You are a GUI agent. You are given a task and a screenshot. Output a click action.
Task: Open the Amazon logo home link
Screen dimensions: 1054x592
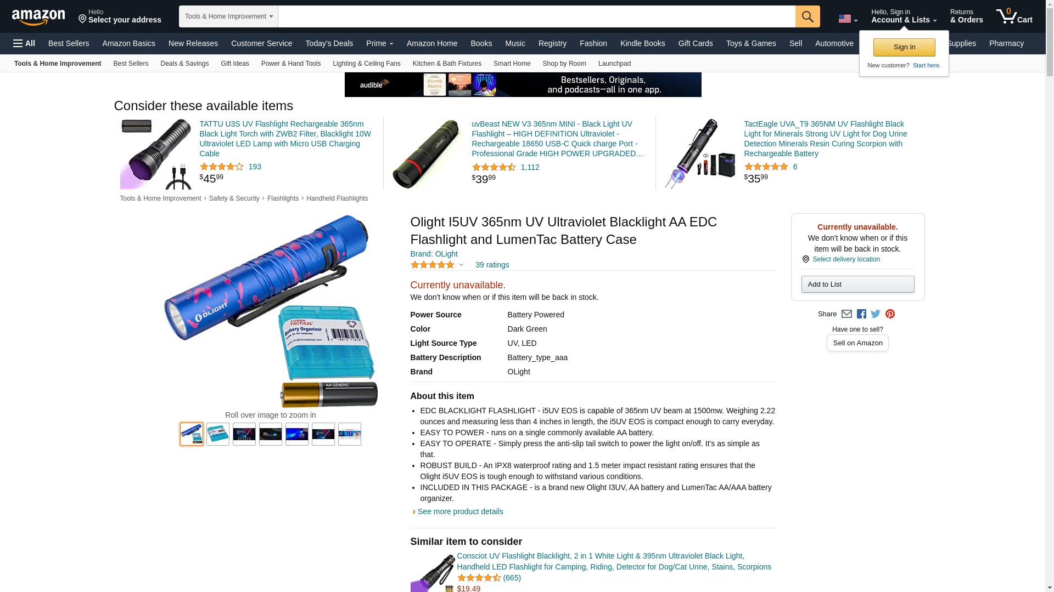pyautogui.click(x=38, y=17)
